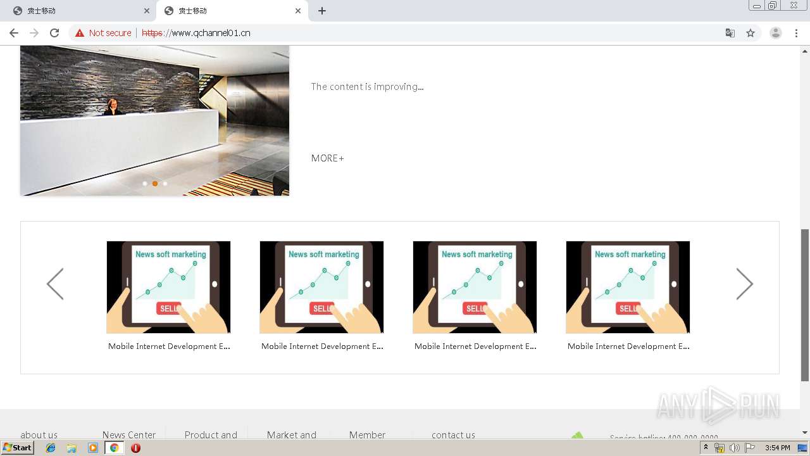Show hidden system tray icons
810x456 pixels.
point(706,448)
